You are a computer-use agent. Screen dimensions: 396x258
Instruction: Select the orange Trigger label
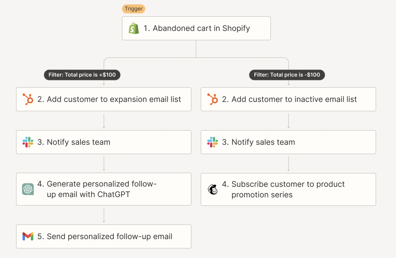coord(134,9)
